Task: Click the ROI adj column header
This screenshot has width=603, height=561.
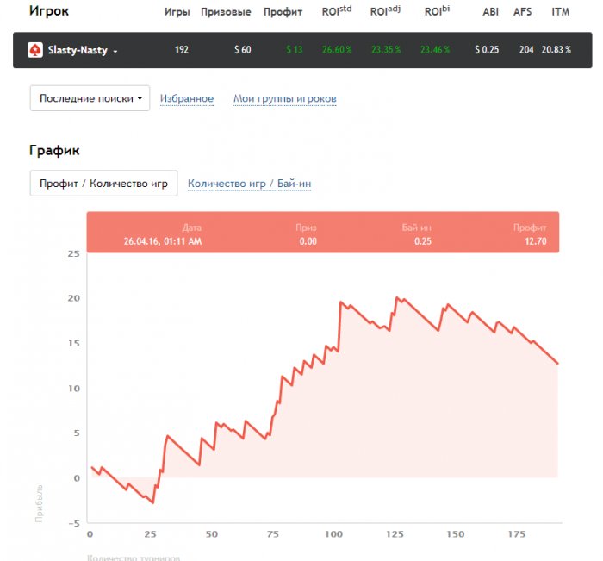Action: tap(386, 13)
